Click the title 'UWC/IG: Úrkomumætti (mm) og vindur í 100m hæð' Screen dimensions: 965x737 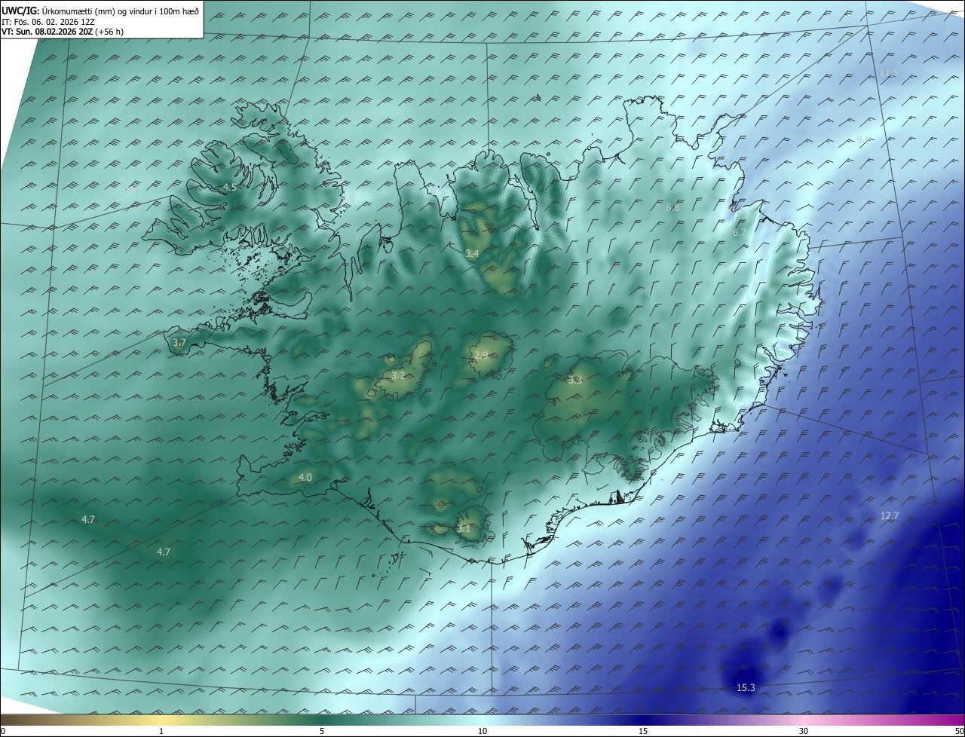pyautogui.click(x=100, y=11)
